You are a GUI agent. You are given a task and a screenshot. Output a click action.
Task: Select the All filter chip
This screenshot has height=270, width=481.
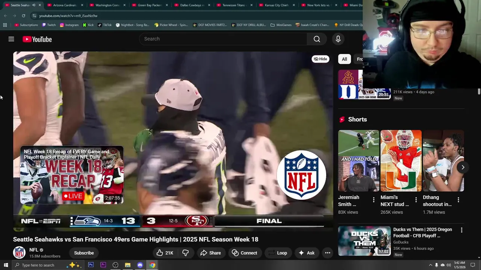tap(344, 59)
